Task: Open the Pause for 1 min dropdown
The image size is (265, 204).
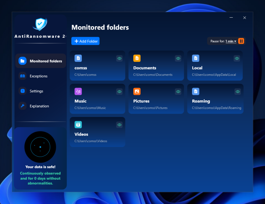Action: point(231,41)
